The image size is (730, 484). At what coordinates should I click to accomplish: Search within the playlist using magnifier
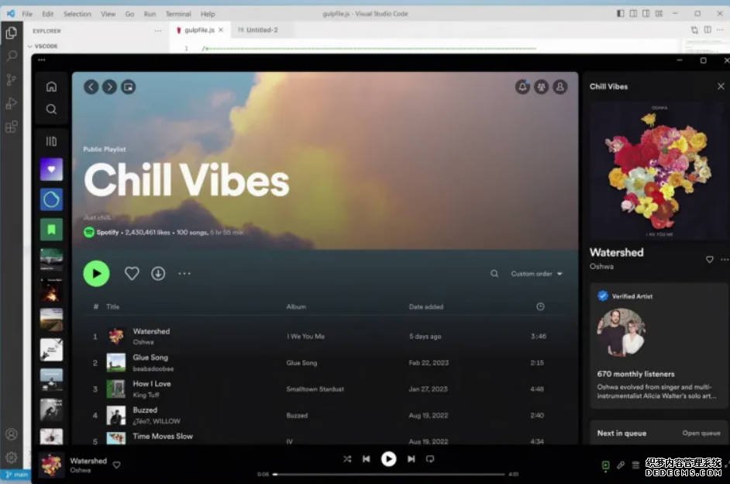494,274
